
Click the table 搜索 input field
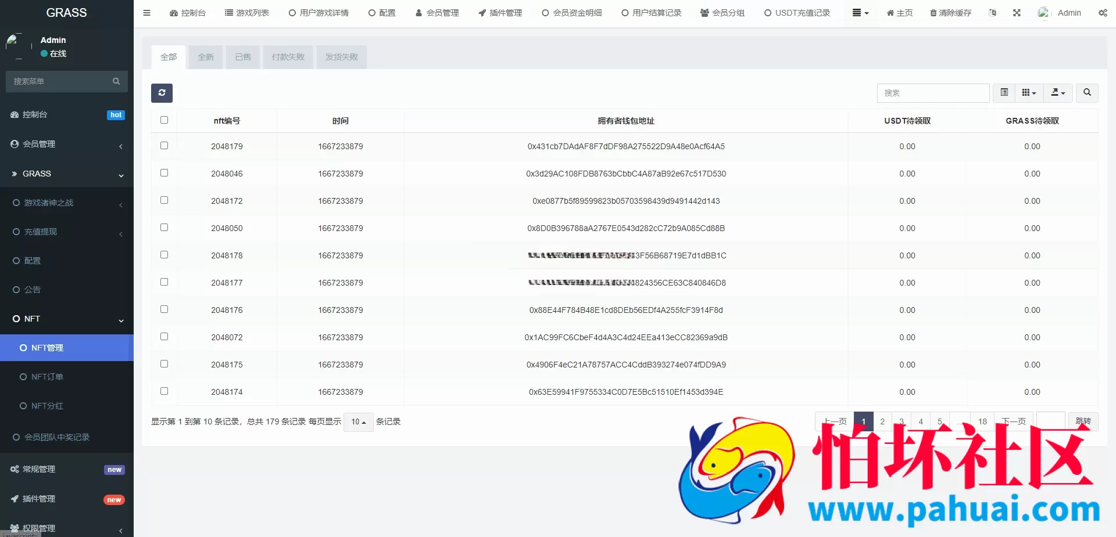point(933,93)
